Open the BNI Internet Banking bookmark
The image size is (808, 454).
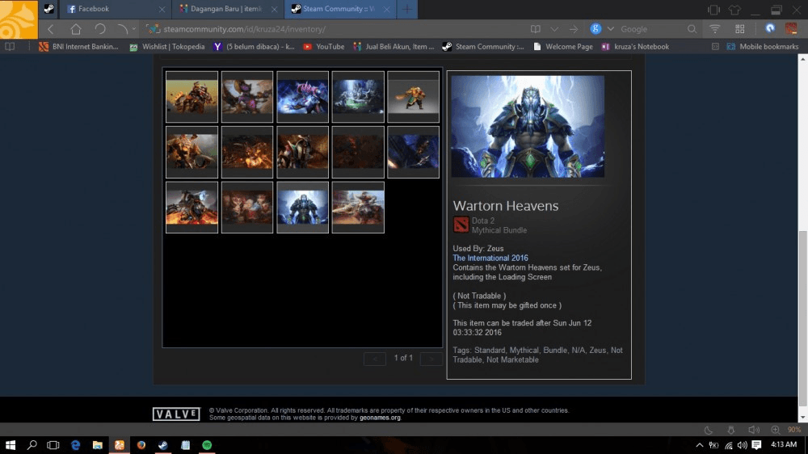tap(78, 46)
